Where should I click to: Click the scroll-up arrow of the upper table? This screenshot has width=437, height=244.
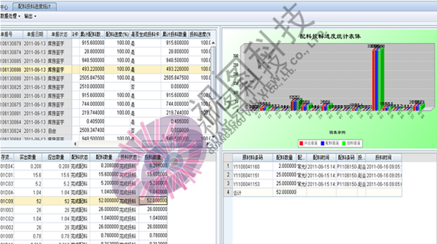point(213,43)
